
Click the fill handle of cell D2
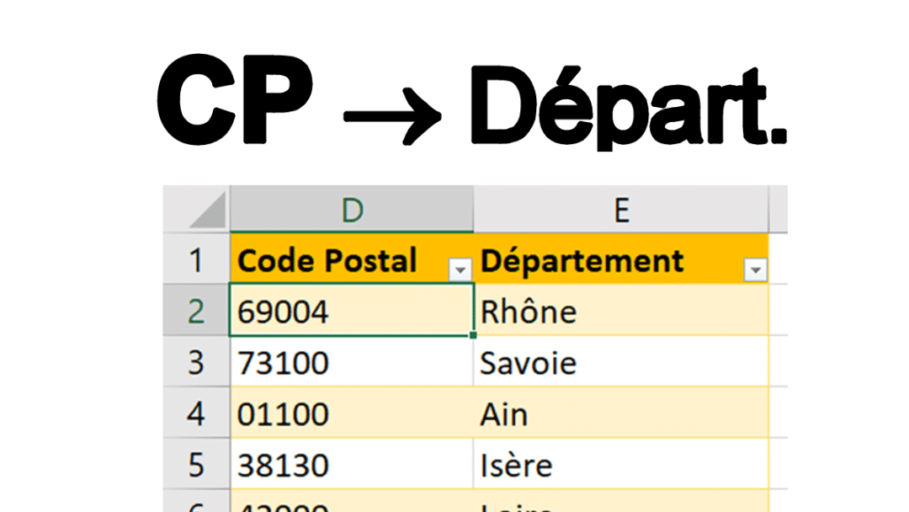(x=474, y=335)
